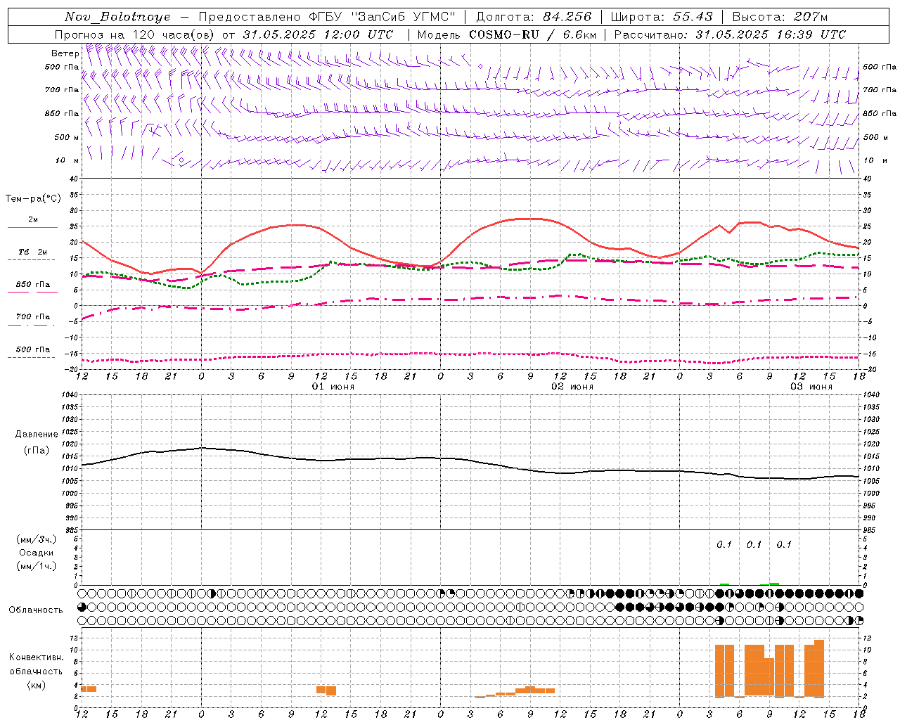Click the station name Nov_Bolotnoye

point(117,17)
